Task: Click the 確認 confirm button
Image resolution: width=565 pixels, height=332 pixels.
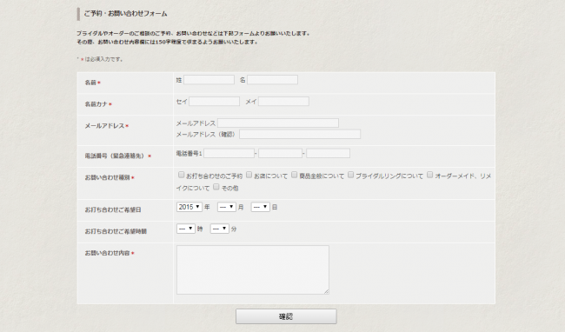Action: (286, 316)
